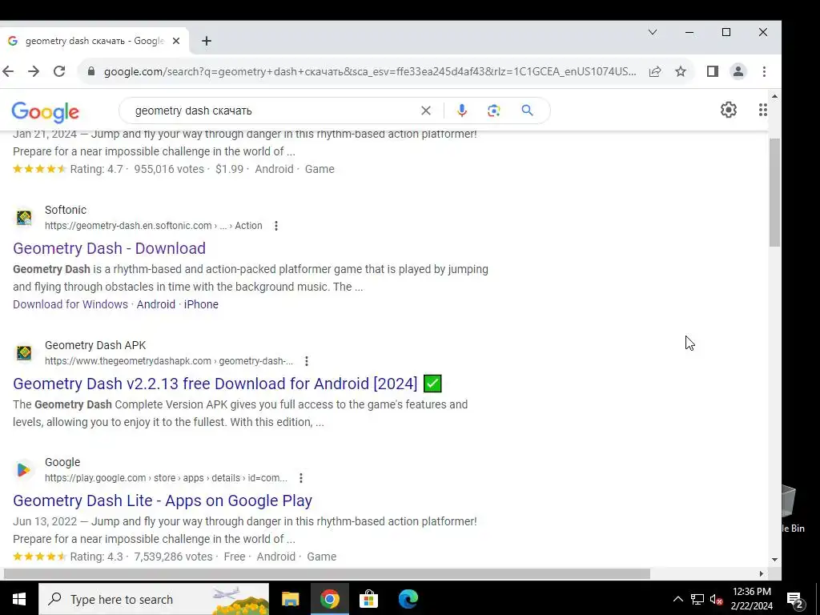Image resolution: width=820 pixels, height=615 pixels.
Task: Go forward using the browser arrow
Action: (34, 71)
